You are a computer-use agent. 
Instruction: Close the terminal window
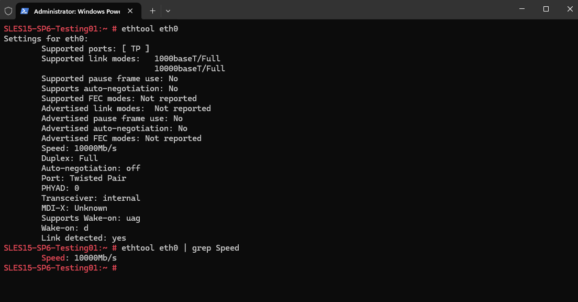[570, 9]
